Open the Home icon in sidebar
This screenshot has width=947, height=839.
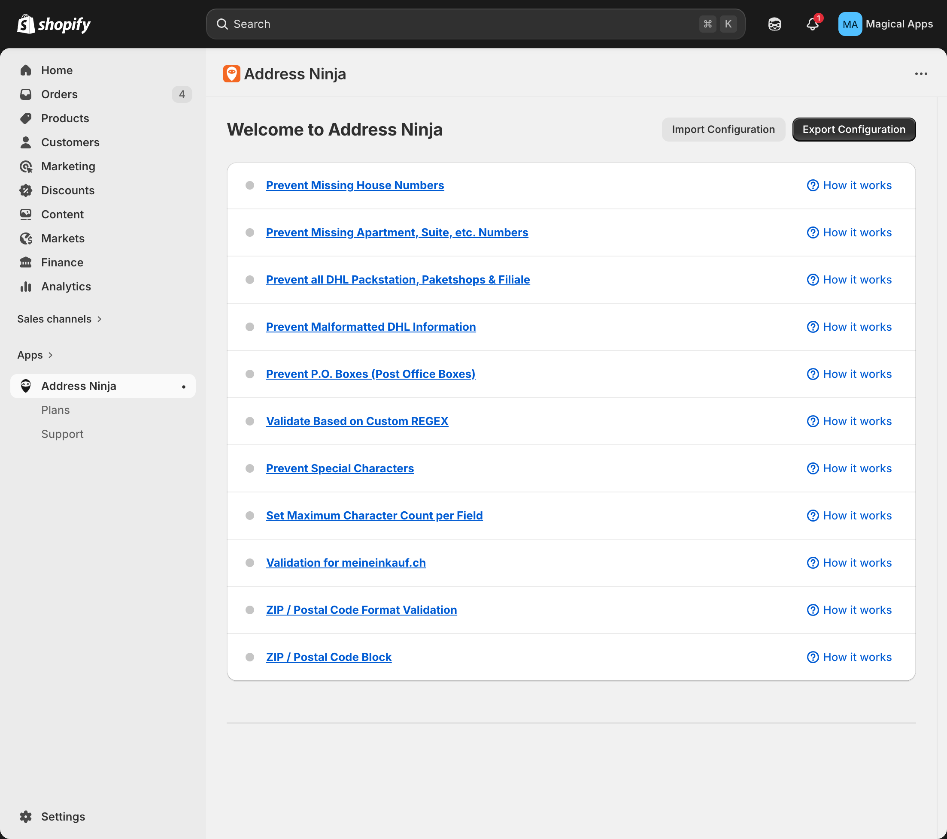26,70
